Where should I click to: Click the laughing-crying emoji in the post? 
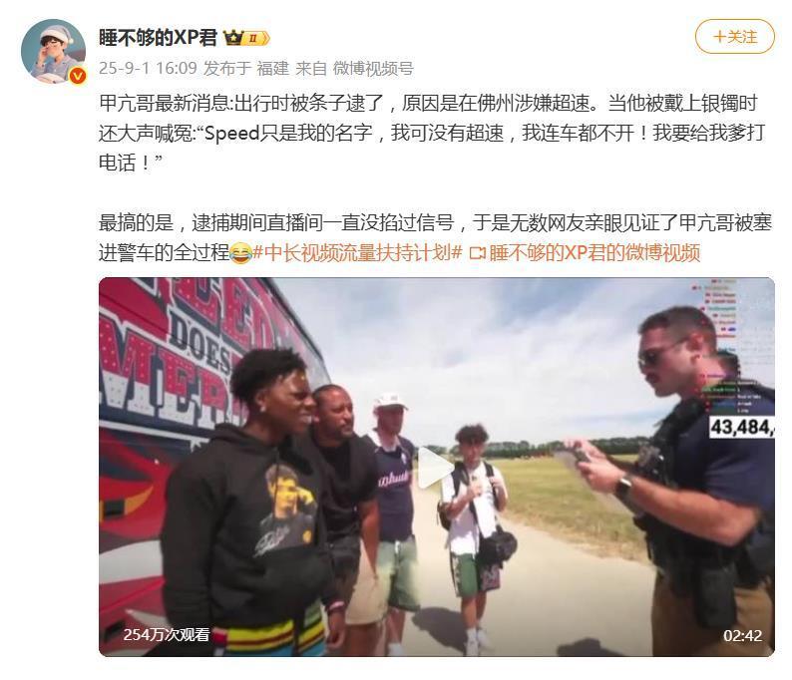click(x=241, y=252)
